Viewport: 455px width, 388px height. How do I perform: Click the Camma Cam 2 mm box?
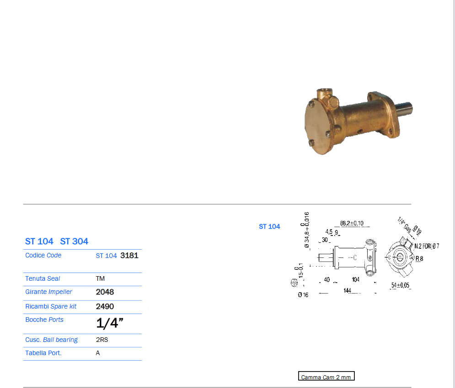coord(326,377)
